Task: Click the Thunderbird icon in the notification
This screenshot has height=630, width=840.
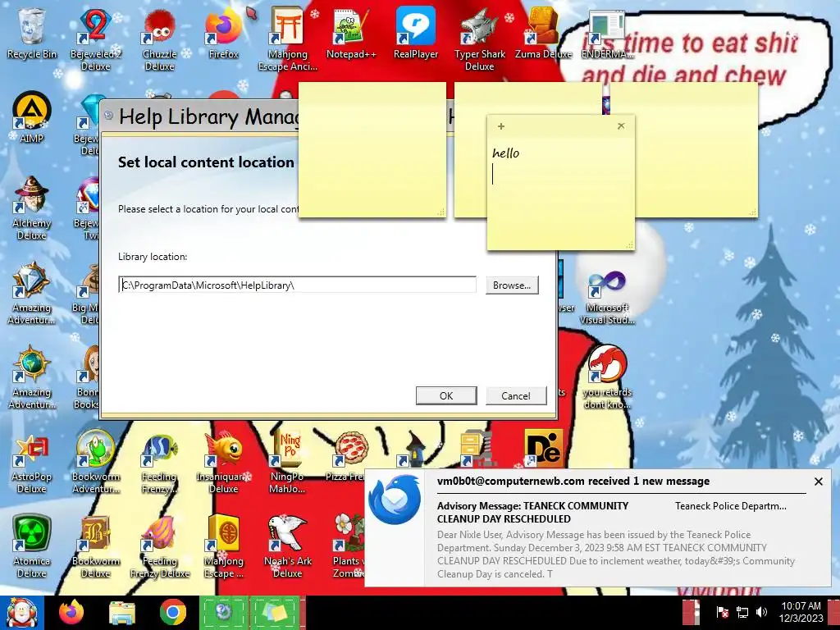Action: (395, 500)
